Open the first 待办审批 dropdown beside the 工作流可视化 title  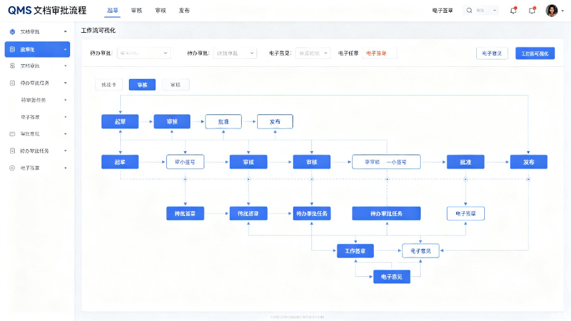click(144, 53)
